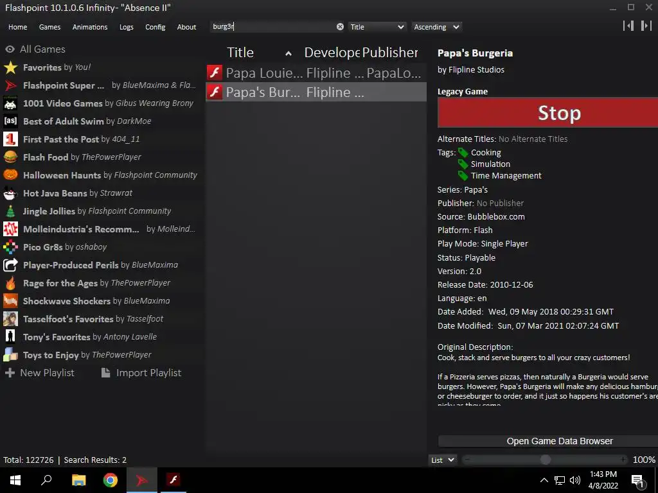Click the Shockwave Shockers orange icon
658x493 pixels.
tap(10, 301)
